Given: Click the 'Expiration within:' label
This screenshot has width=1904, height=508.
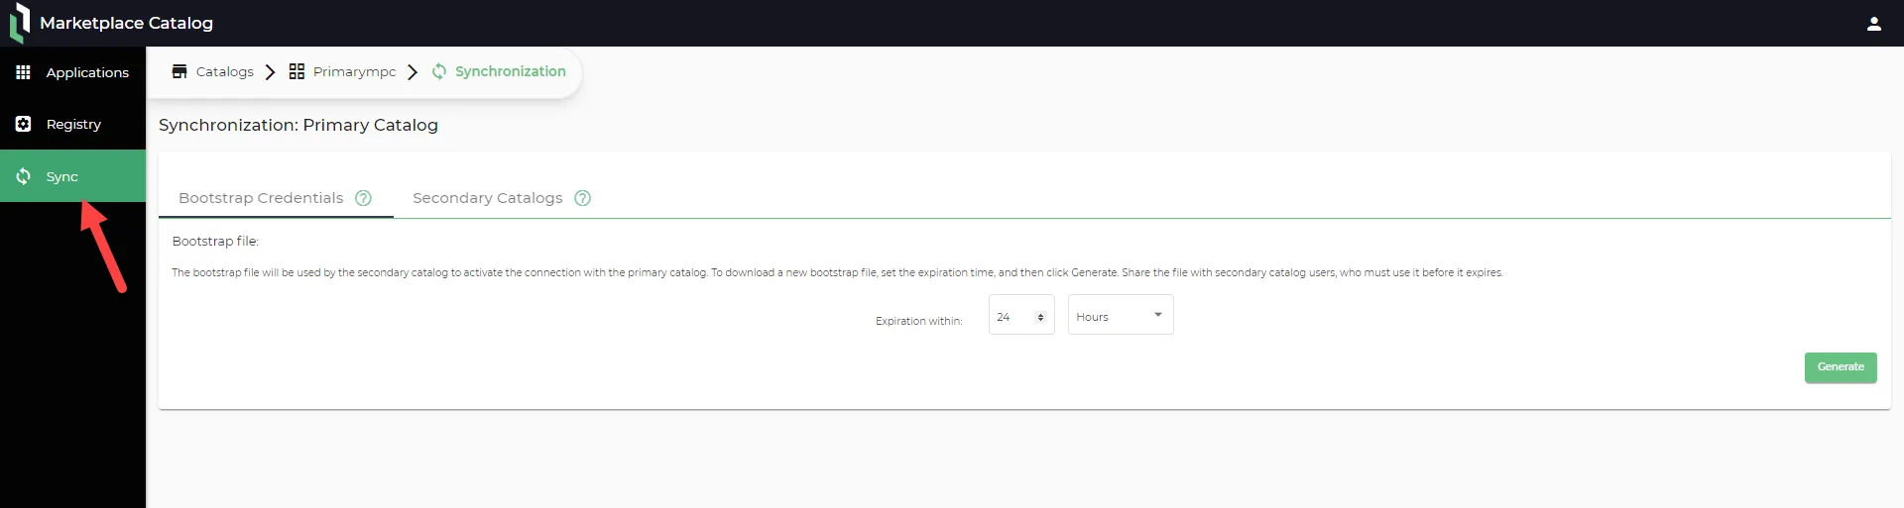Looking at the screenshot, I should 918,321.
